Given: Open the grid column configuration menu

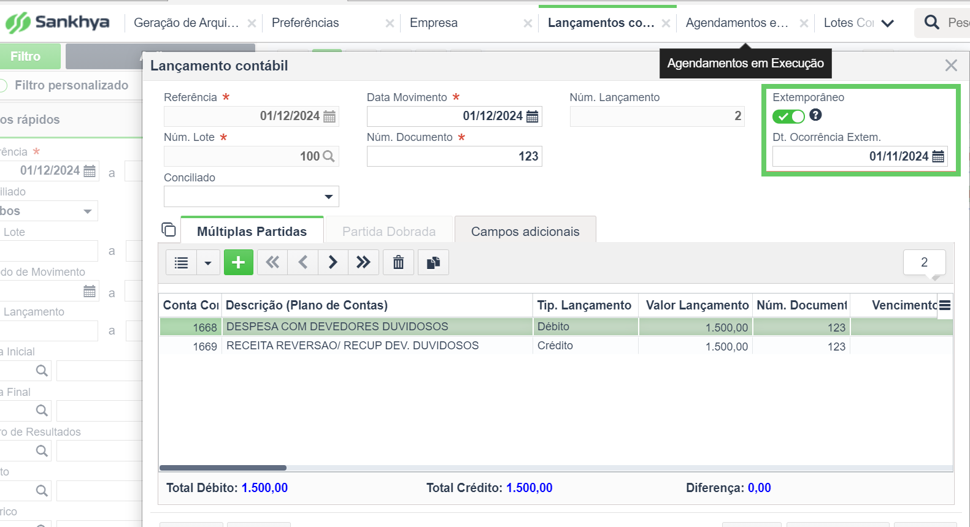Looking at the screenshot, I should point(945,305).
